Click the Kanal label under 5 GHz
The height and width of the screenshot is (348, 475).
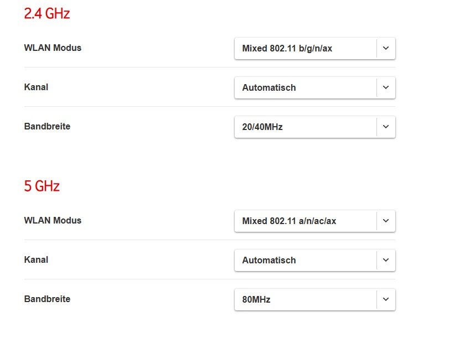coord(36,259)
